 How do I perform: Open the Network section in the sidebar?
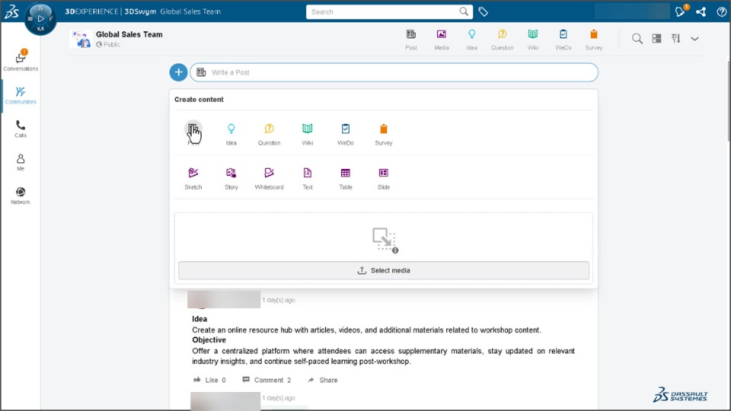(21, 196)
